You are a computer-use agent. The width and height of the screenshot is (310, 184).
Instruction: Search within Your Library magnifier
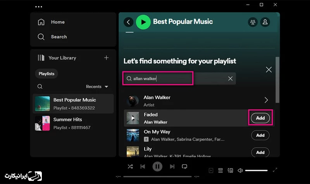pyautogui.click(x=40, y=86)
